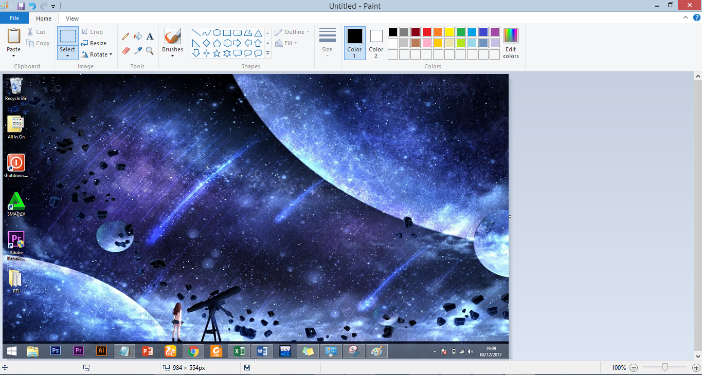Click the Crop button

tap(92, 32)
